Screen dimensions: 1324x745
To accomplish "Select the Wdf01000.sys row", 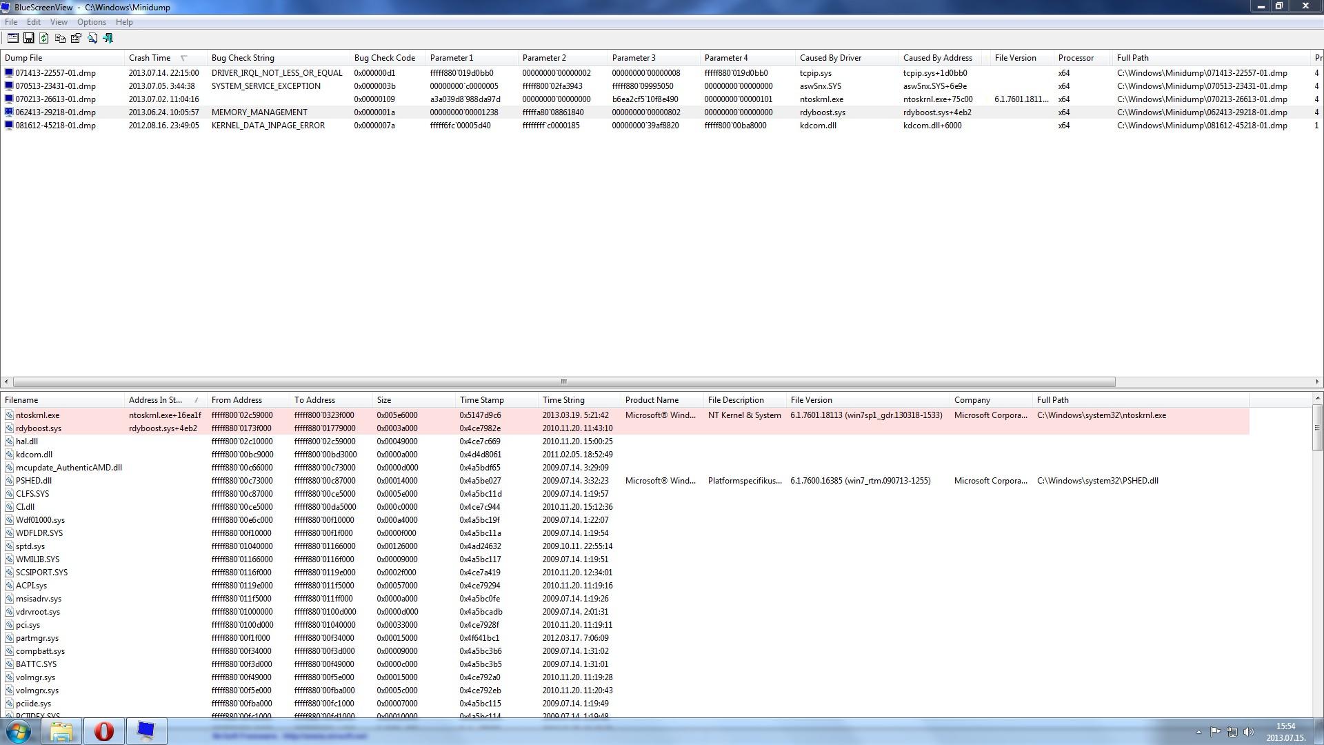I will 625,519.
